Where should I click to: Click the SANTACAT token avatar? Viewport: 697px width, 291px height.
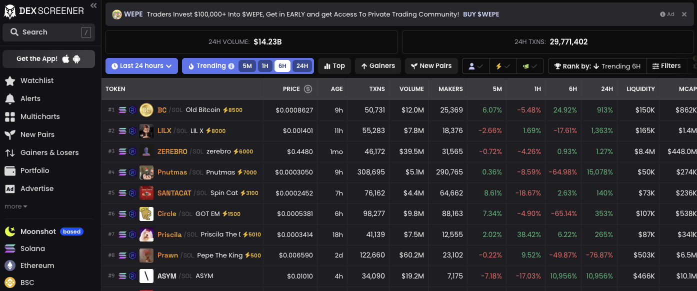[146, 193]
